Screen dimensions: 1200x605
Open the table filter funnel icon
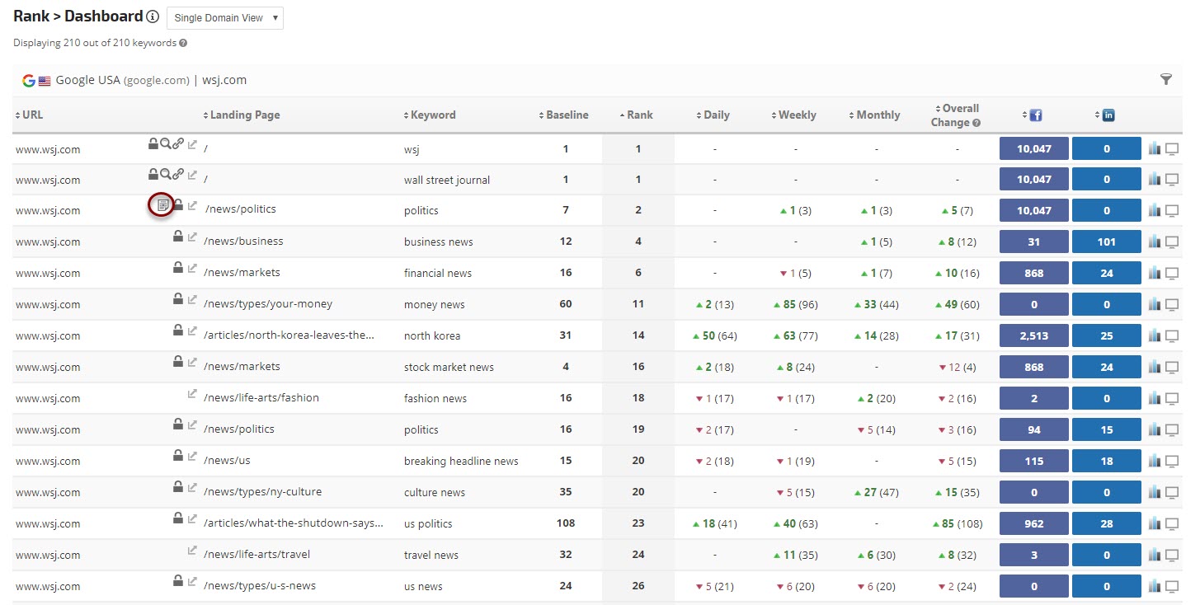(x=1165, y=79)
